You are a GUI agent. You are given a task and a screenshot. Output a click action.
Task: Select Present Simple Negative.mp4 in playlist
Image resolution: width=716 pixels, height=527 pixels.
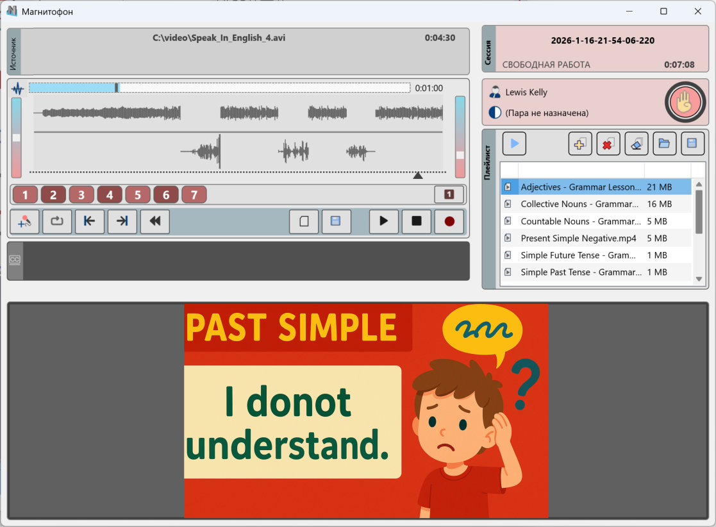click(578, 238)
